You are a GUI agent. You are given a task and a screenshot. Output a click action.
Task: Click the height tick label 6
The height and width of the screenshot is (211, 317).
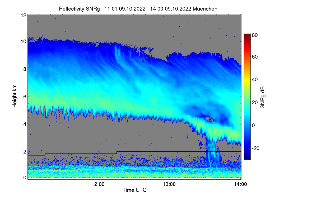(25, 97)
